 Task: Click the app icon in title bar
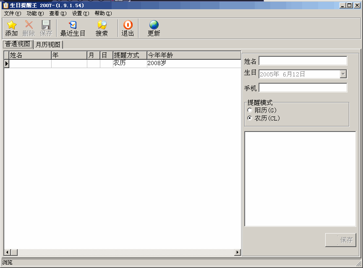coord(5,5)
